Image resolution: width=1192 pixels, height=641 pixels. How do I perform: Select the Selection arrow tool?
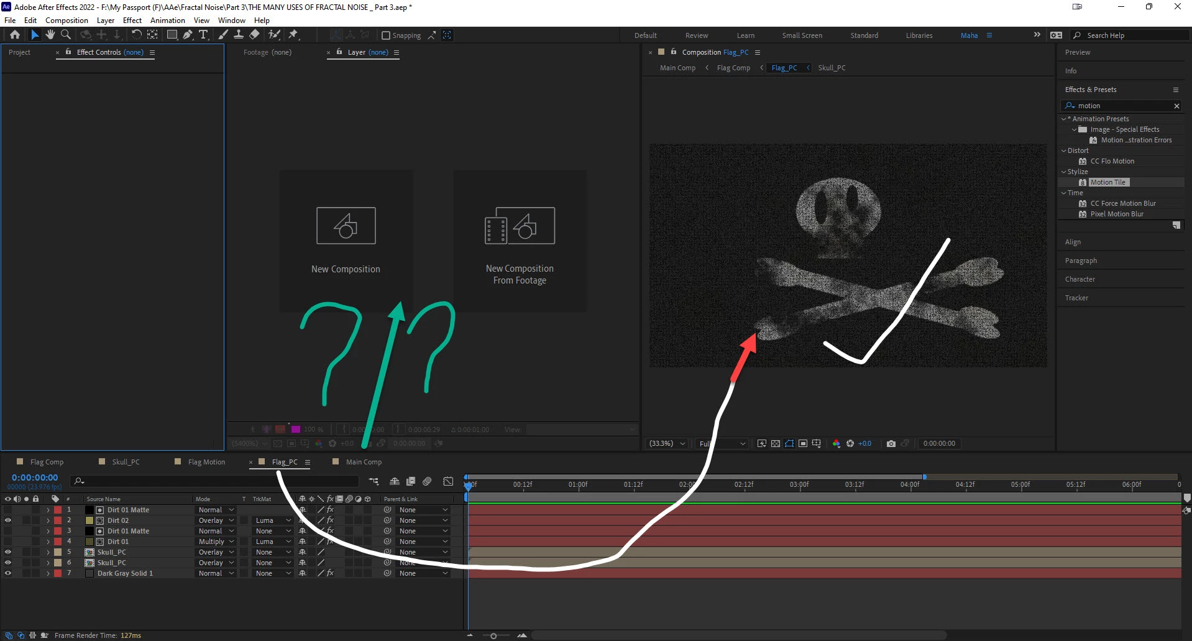click(x=35, y=35)
